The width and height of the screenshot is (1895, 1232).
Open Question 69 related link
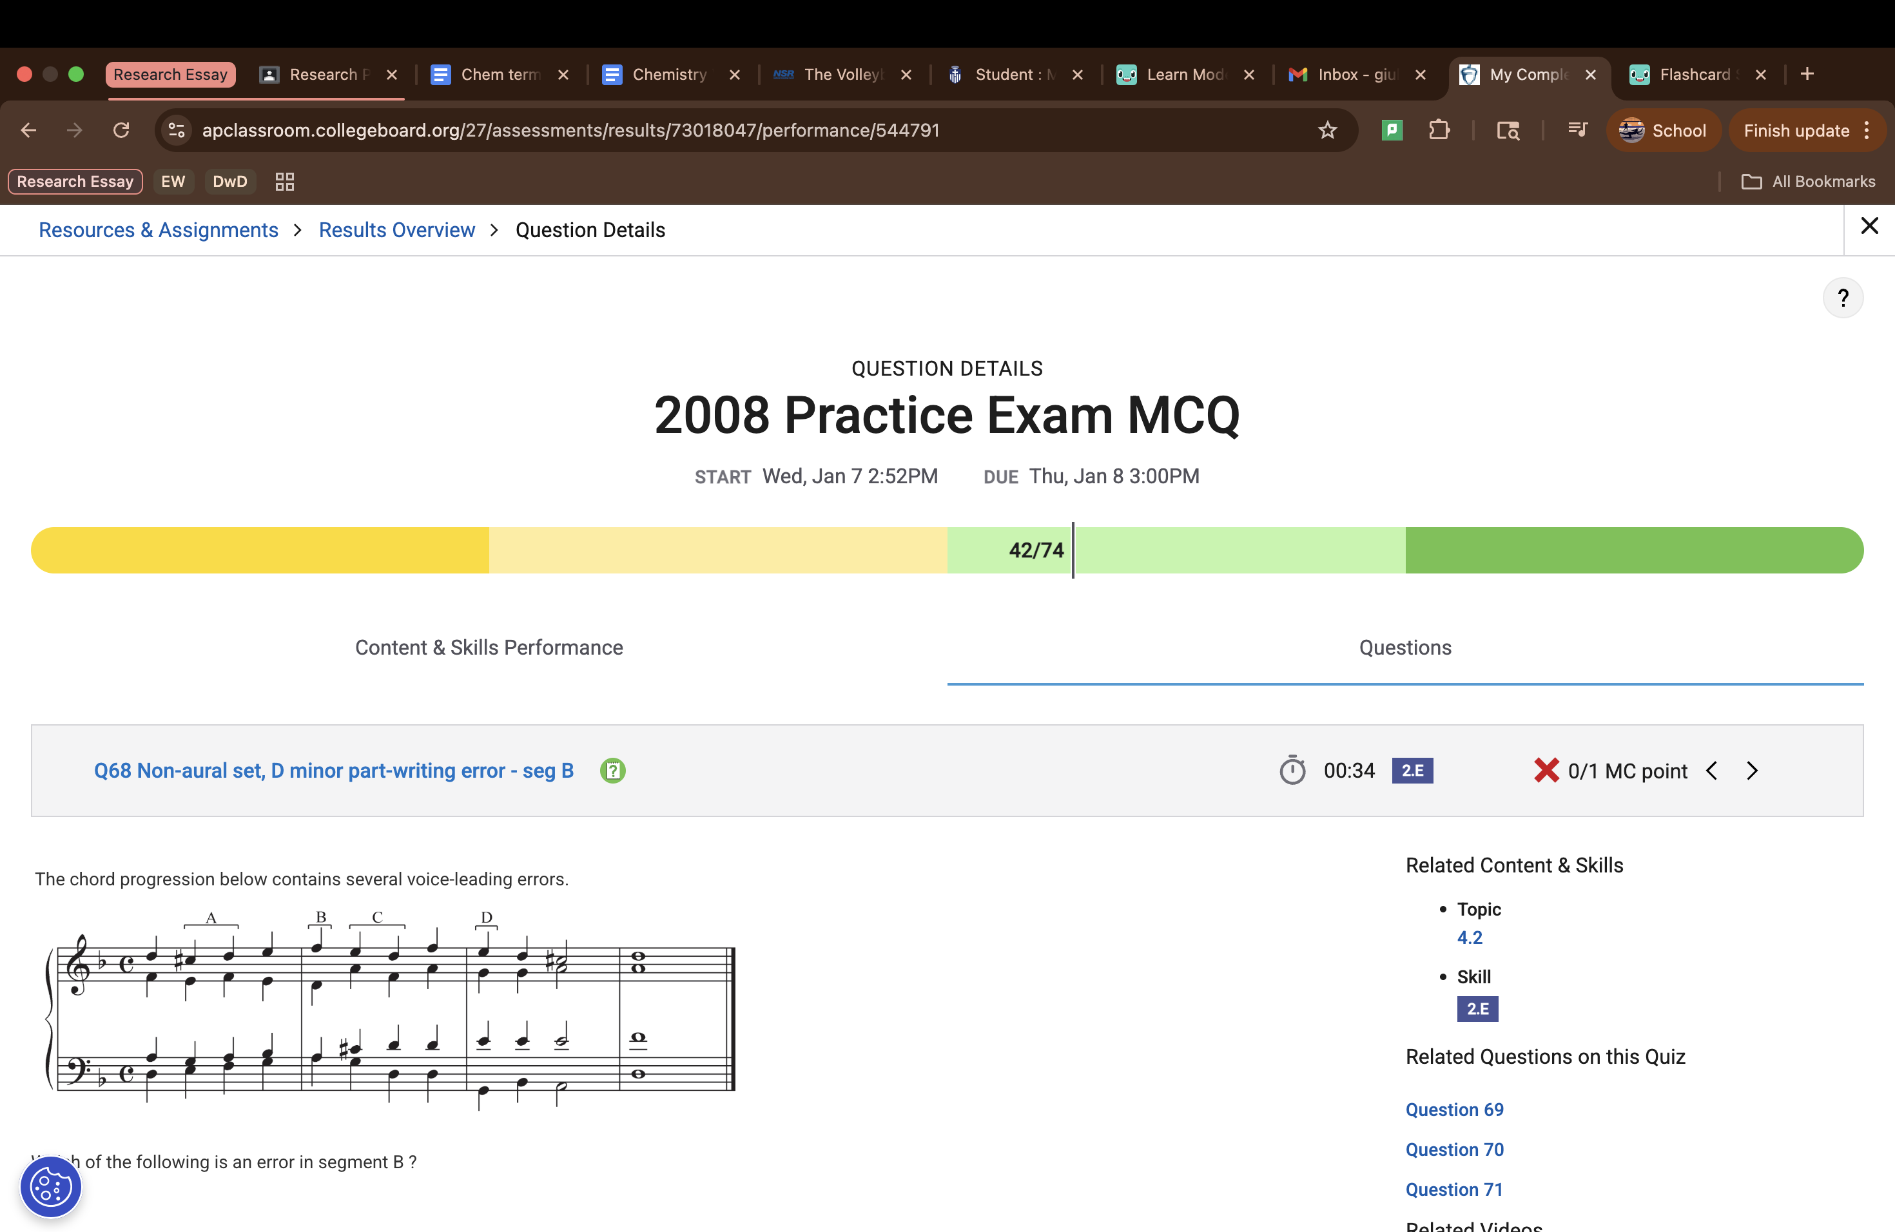[x=1454, y=1110]
